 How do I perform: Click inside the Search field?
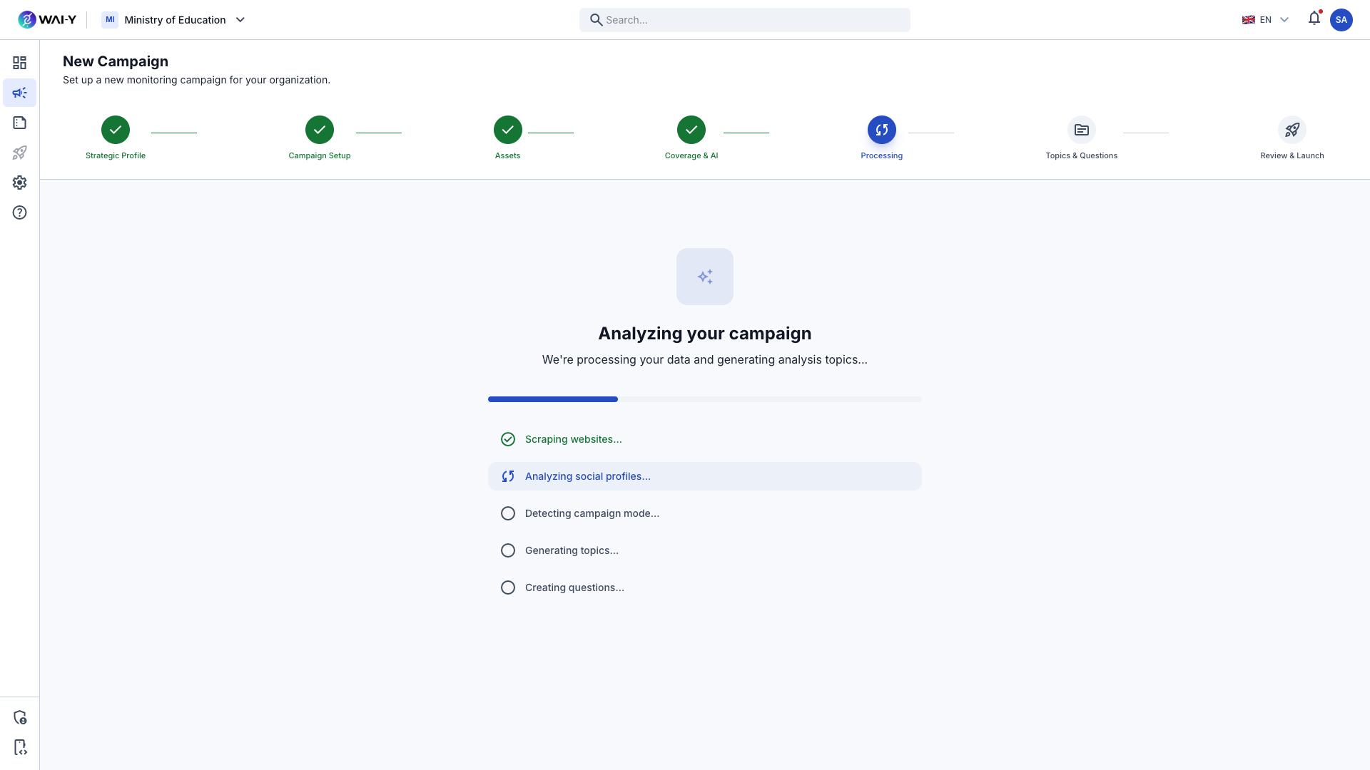(x=744, y=19)
